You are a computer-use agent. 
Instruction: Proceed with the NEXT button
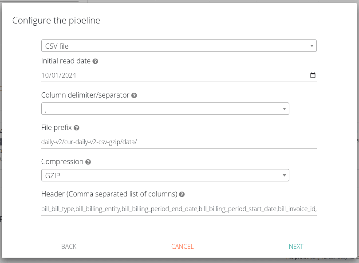point(296,247)
